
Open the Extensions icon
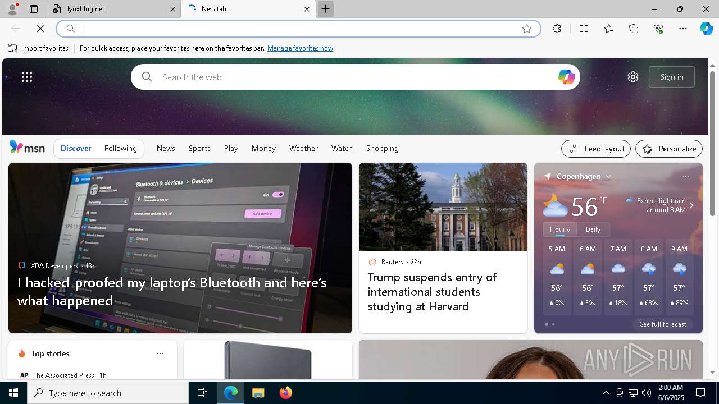coord(557,29)
